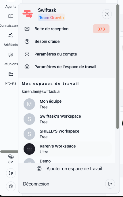Click the 8M credits coins icon
This screenshot has width=123, height=197.
click(x=11, y=156)
